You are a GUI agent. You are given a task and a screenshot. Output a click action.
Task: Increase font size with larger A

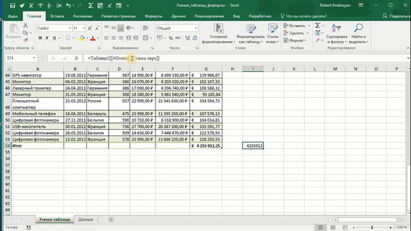(x=90, y=28)
